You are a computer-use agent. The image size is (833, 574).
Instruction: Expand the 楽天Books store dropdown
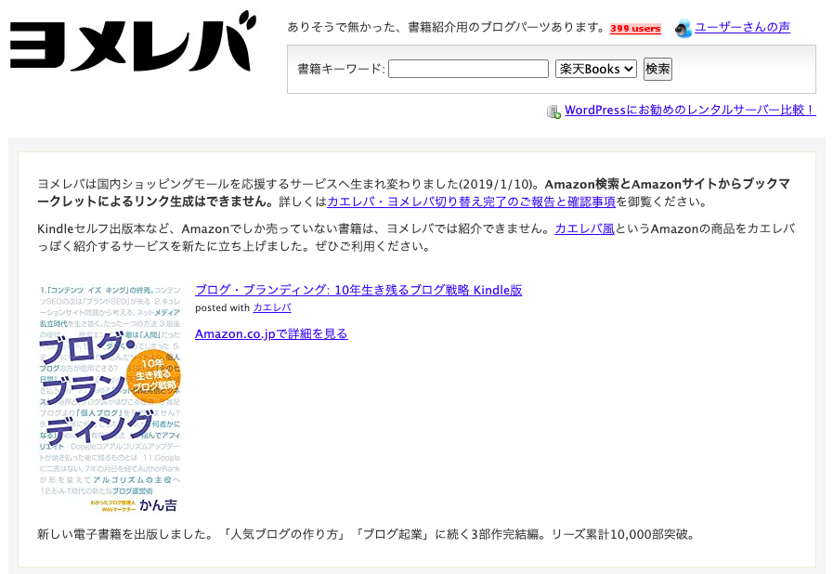pyautogui.click(x=596, y=69)
